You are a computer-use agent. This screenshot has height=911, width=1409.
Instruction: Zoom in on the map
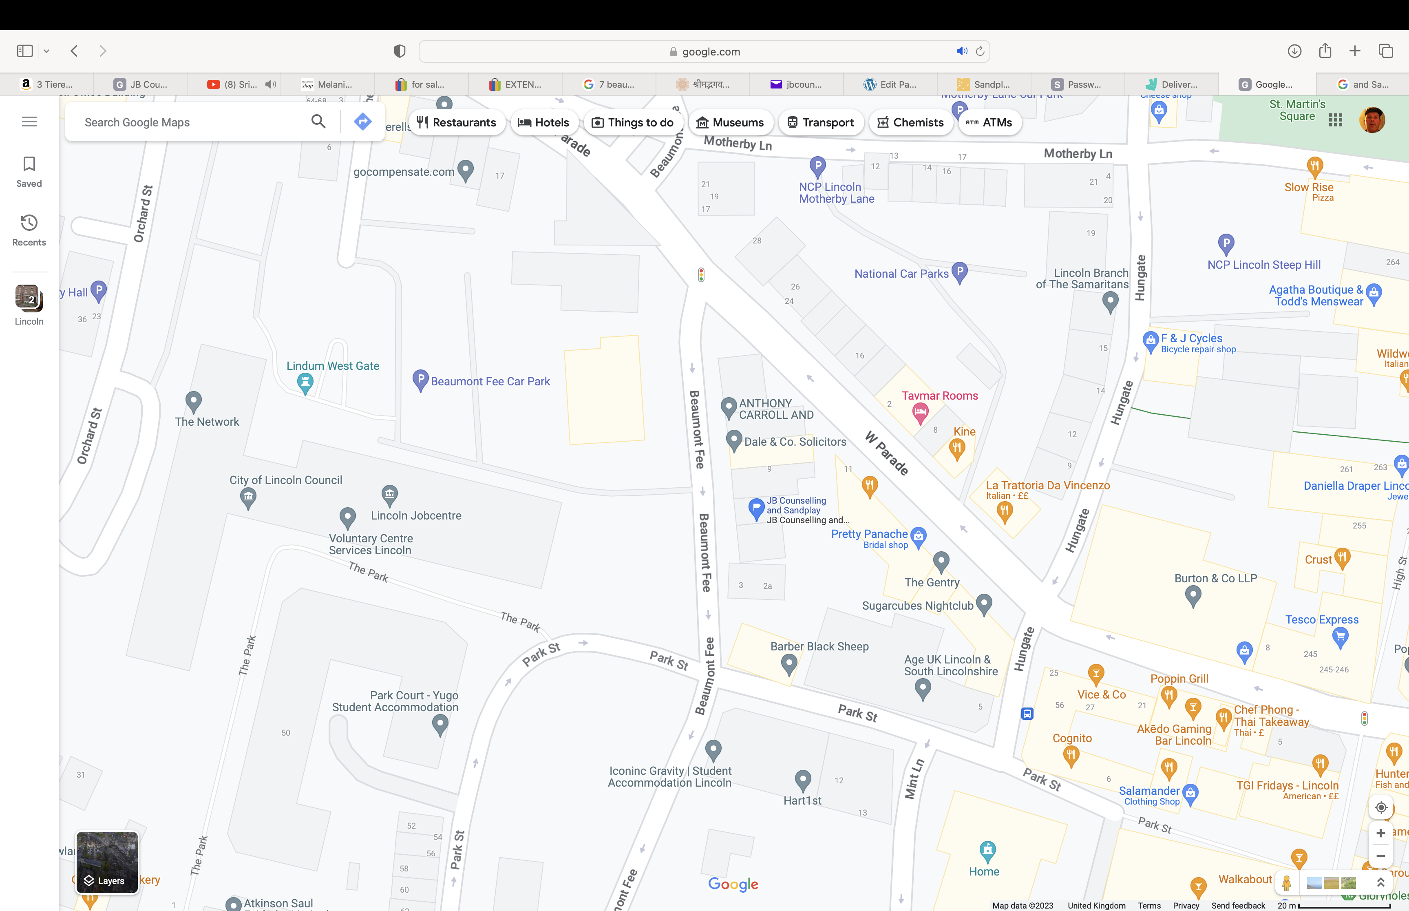click(1380, 833)
